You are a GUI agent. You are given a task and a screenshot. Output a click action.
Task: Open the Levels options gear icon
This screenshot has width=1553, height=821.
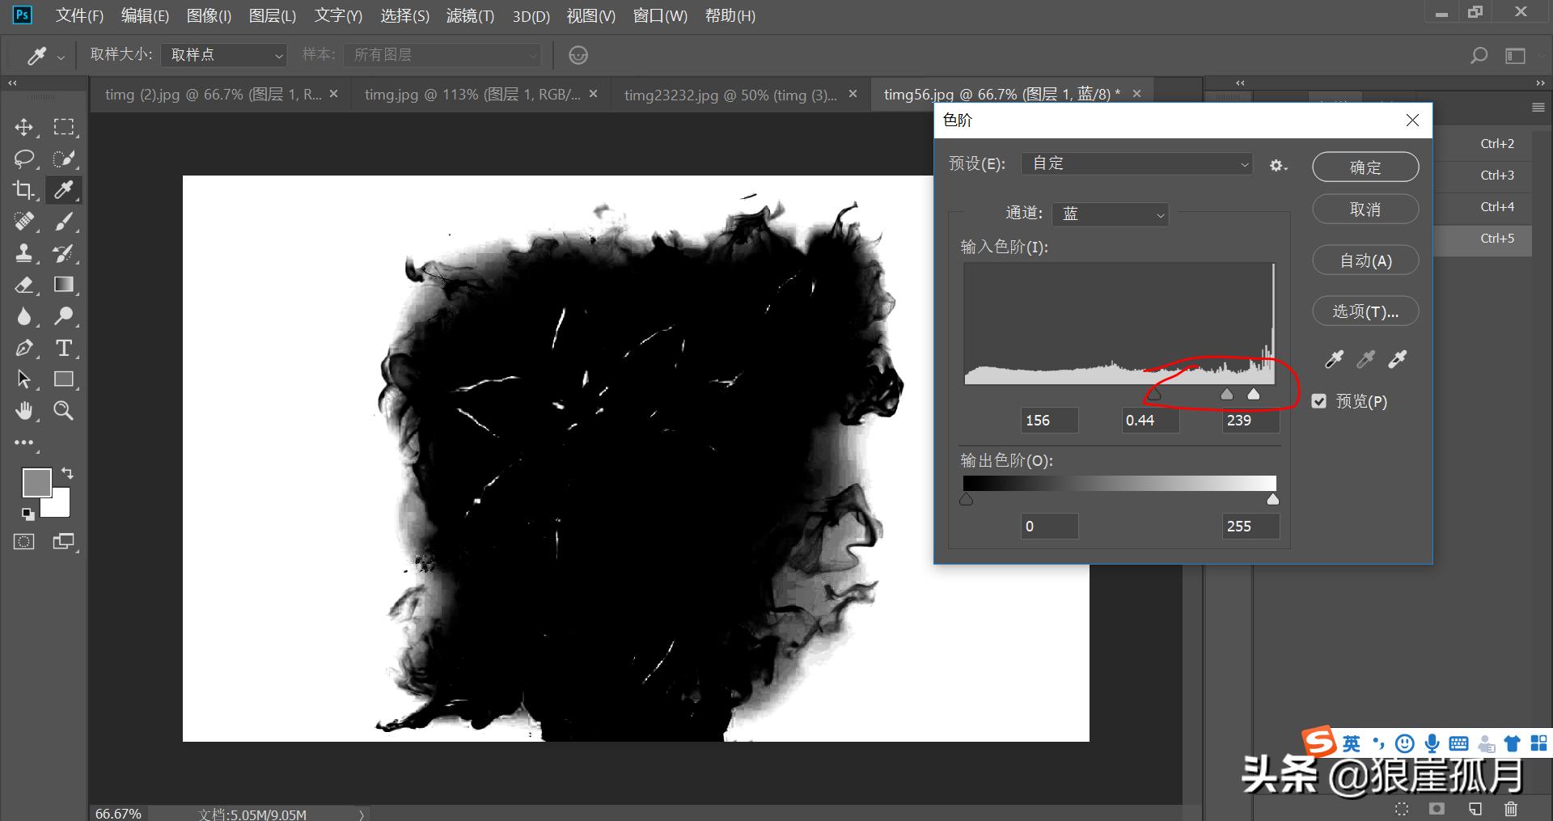(1278, 164)
